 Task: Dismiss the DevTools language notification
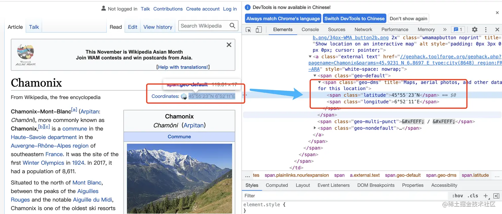(497, 13)
